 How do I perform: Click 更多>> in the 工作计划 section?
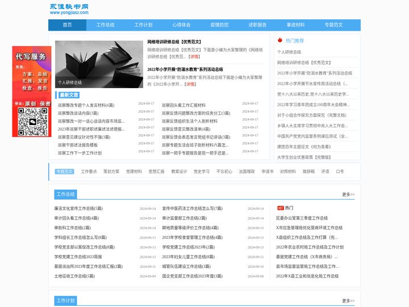(x=348, y=301)
